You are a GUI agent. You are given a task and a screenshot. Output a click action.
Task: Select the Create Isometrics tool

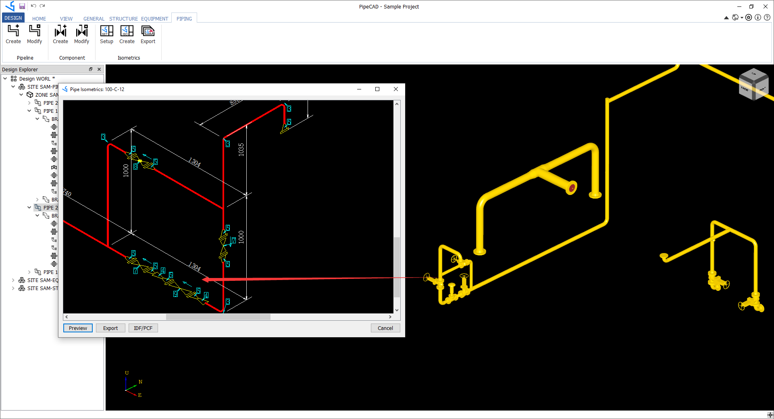(x=127, y=35)
